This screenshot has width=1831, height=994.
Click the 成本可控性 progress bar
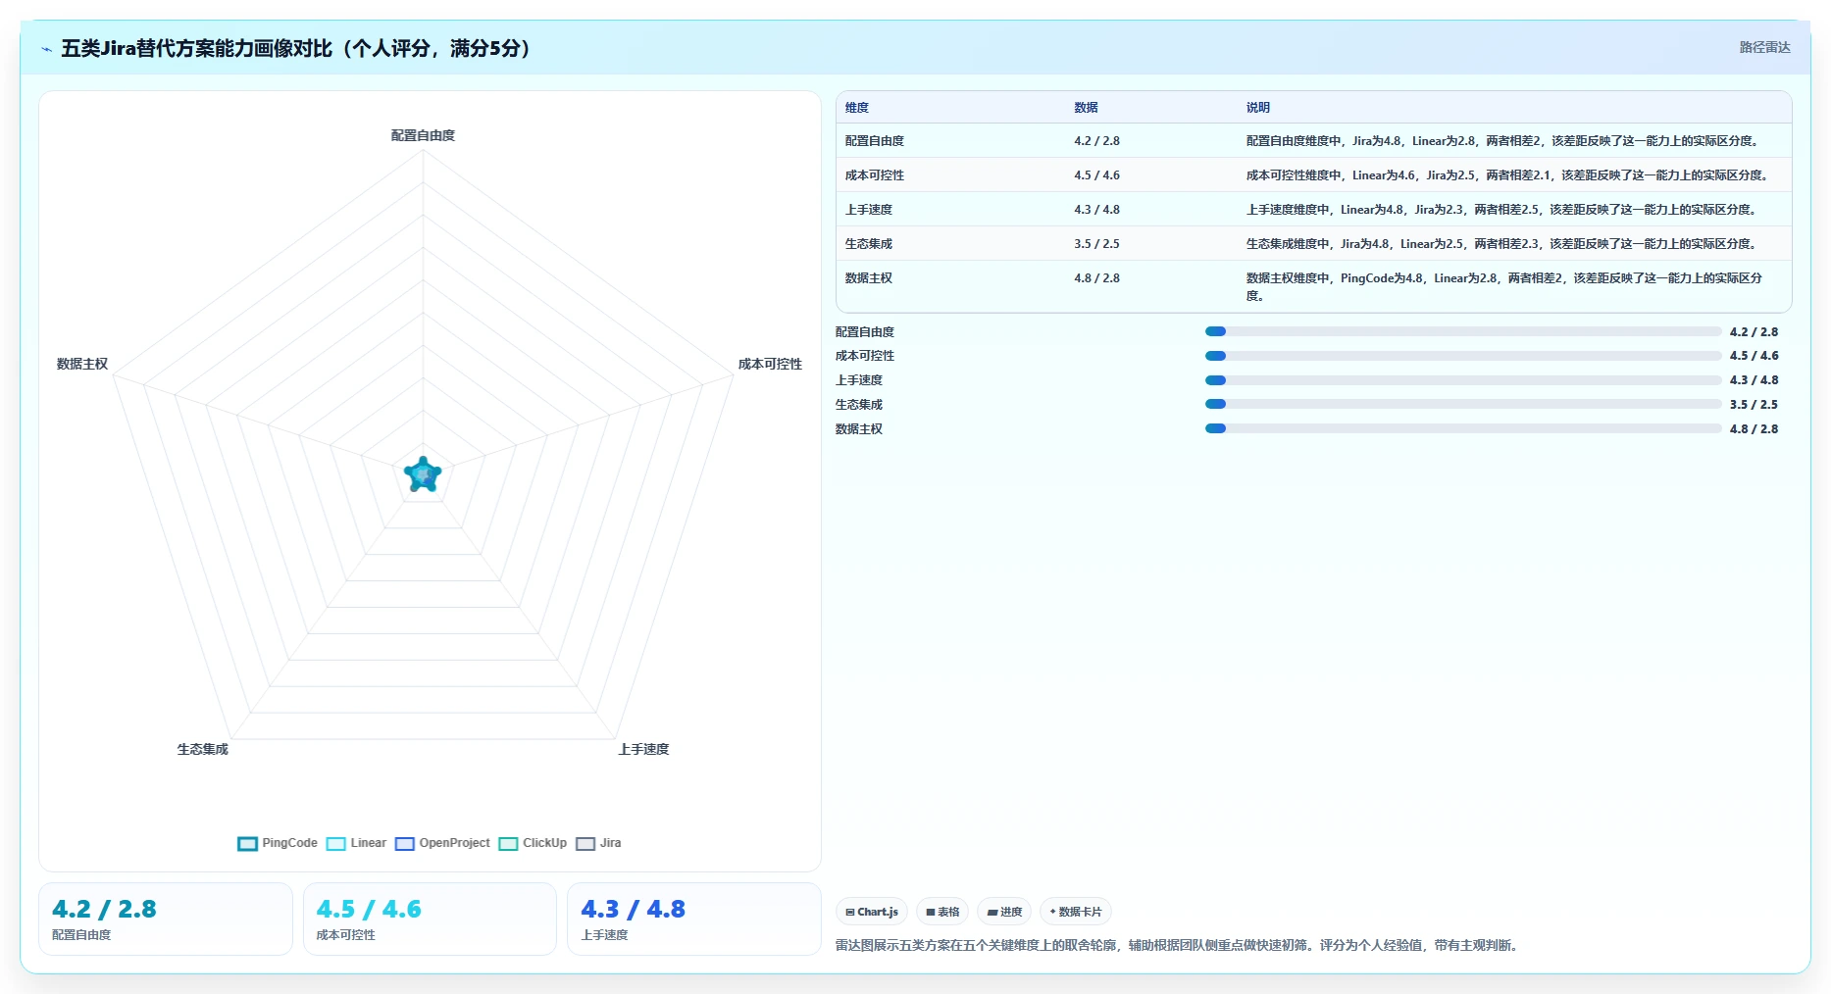point(1463,356)
